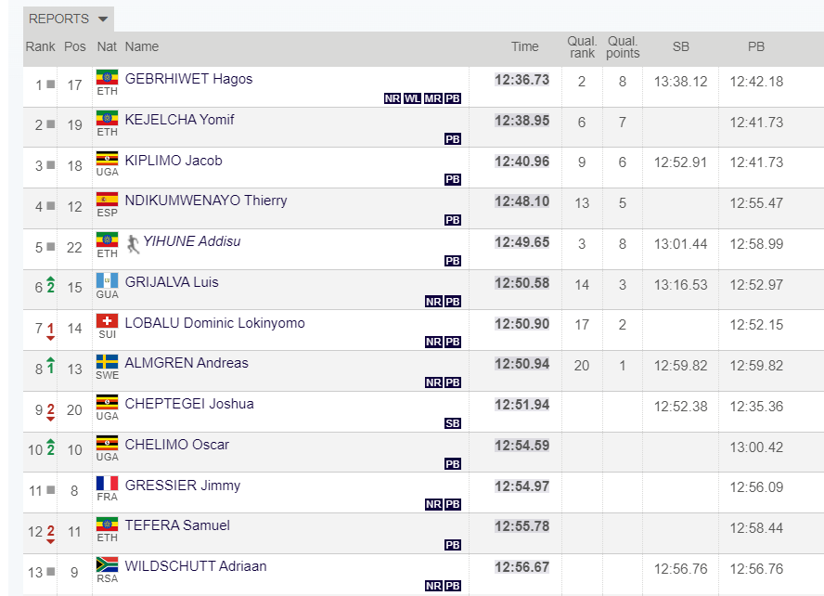Image resolution: width=824 pixels, height=596 pixels.
Task: Click the MR badge on GEBRHIWET's row
Action: (432, 98)
